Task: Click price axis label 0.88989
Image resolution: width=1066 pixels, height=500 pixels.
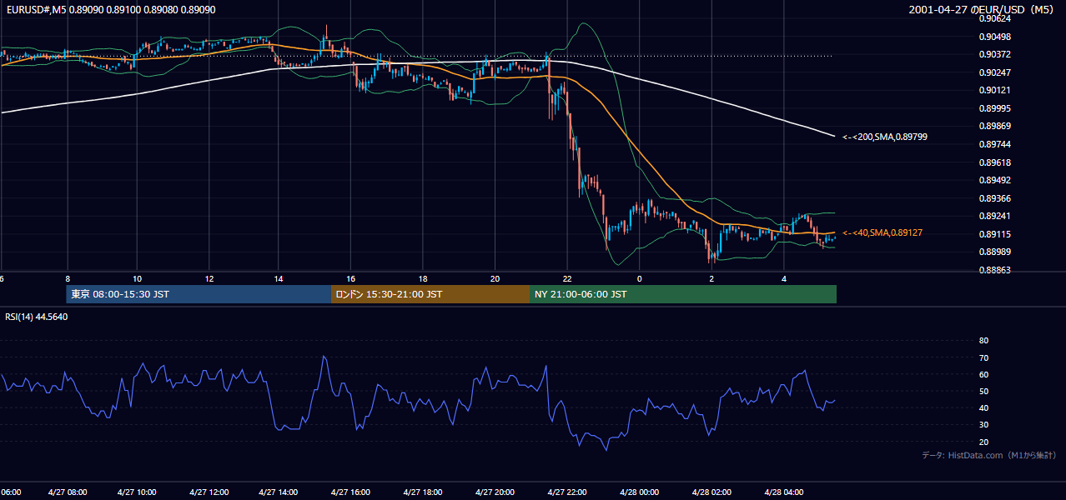Action: click(x=996, y=252)
